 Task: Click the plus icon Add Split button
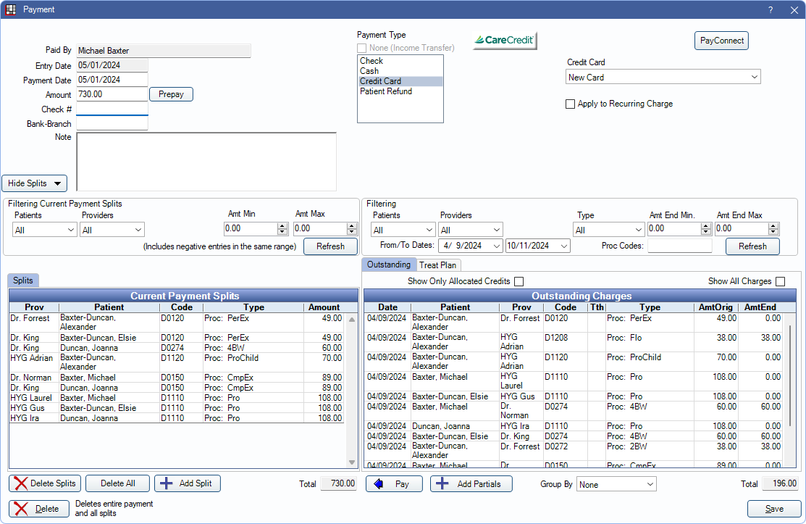[187, 483]
